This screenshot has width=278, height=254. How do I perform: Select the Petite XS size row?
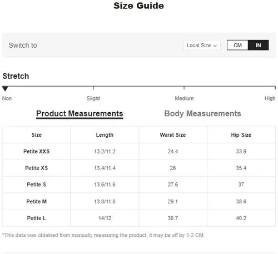click(138, 168)
